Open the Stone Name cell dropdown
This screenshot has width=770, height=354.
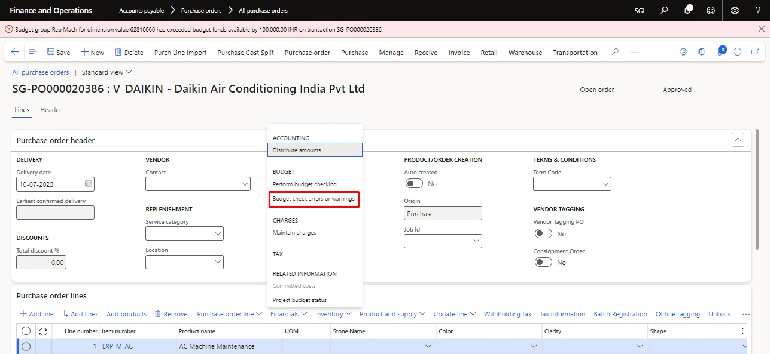click(x=428, y=346)
